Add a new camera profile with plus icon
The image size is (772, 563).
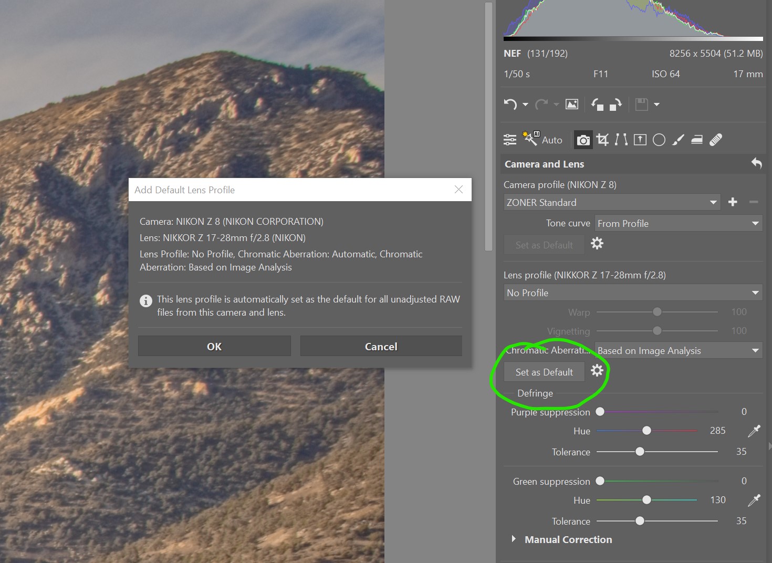point(733,202)
